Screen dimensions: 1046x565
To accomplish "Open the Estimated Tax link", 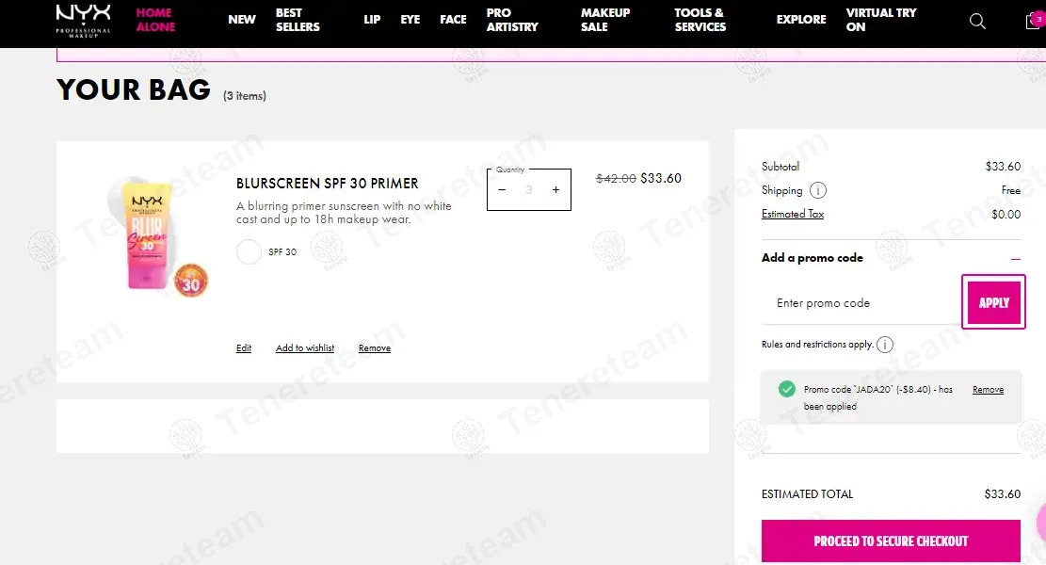I will point(793,214).
